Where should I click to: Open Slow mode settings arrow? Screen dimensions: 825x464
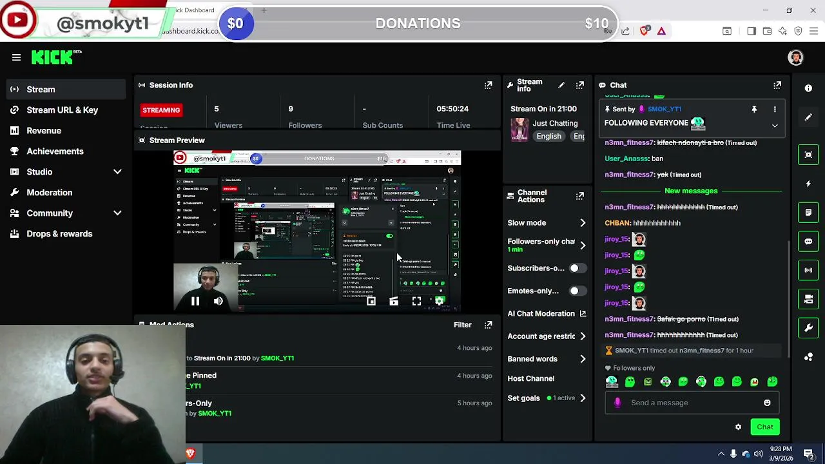pyautogui.click(x=583, y=223)
